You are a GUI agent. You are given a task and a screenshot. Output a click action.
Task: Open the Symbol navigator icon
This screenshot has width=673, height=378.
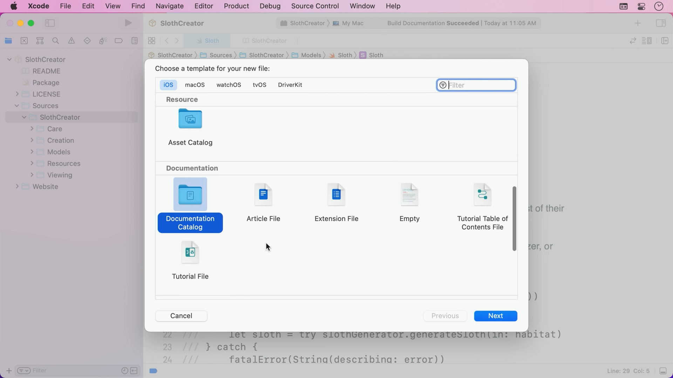40,41
